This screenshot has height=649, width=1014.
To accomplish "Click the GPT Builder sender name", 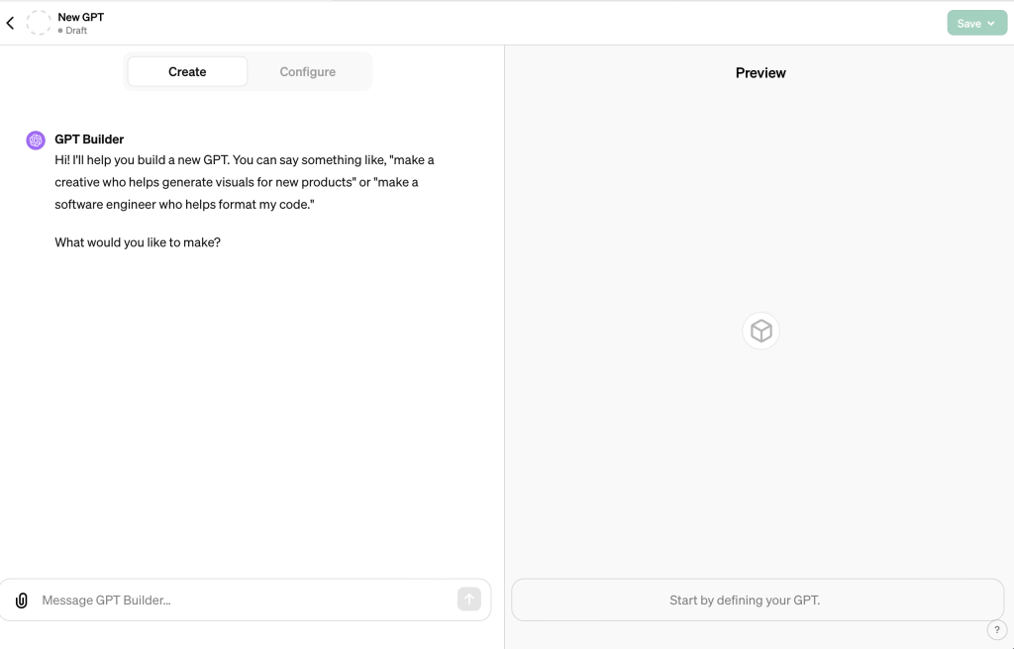I will pos(89,139).
